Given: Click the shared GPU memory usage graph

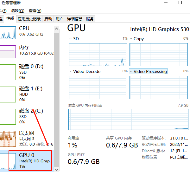Looking at the screenshot, I should pyautogui.click(x=128, y=119).
